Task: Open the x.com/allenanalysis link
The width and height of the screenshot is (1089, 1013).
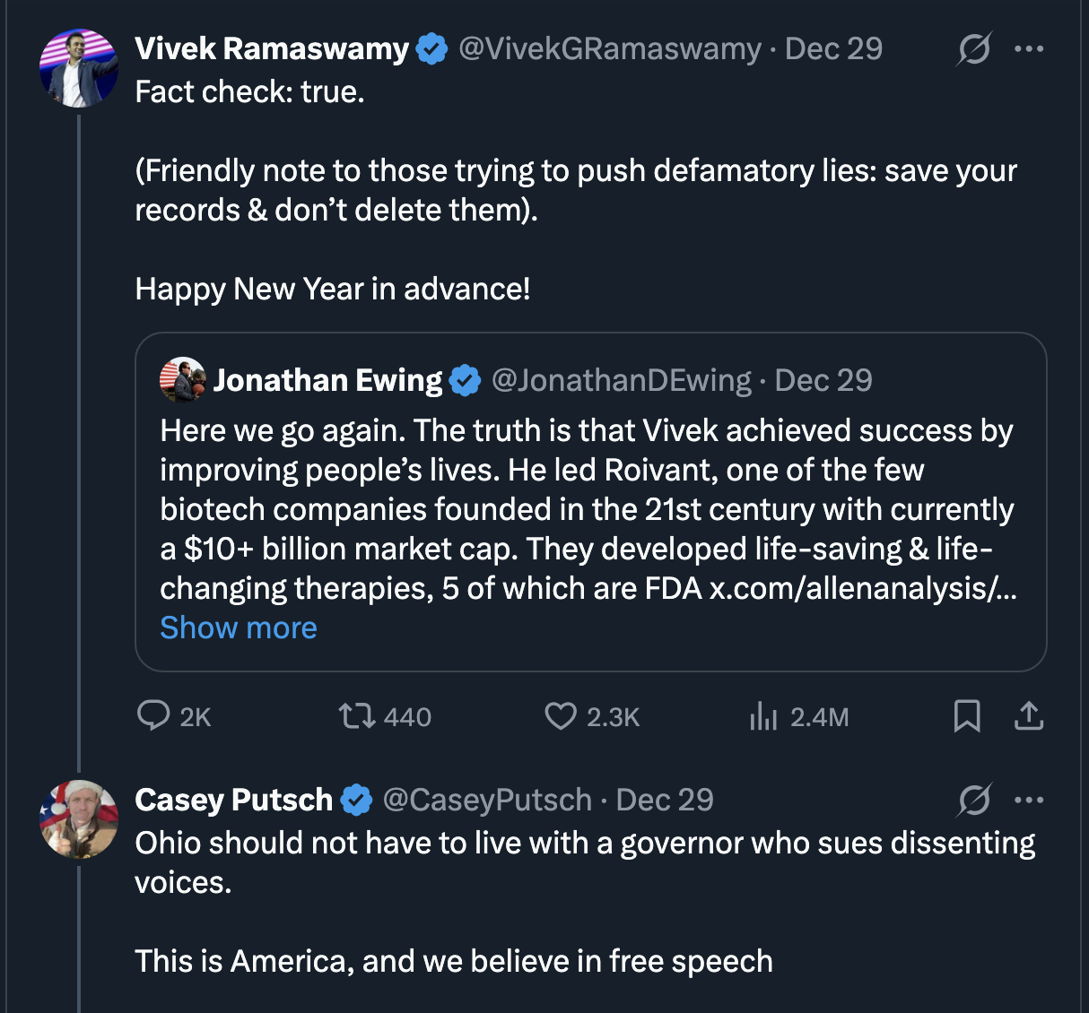Action: click(862, 588)
